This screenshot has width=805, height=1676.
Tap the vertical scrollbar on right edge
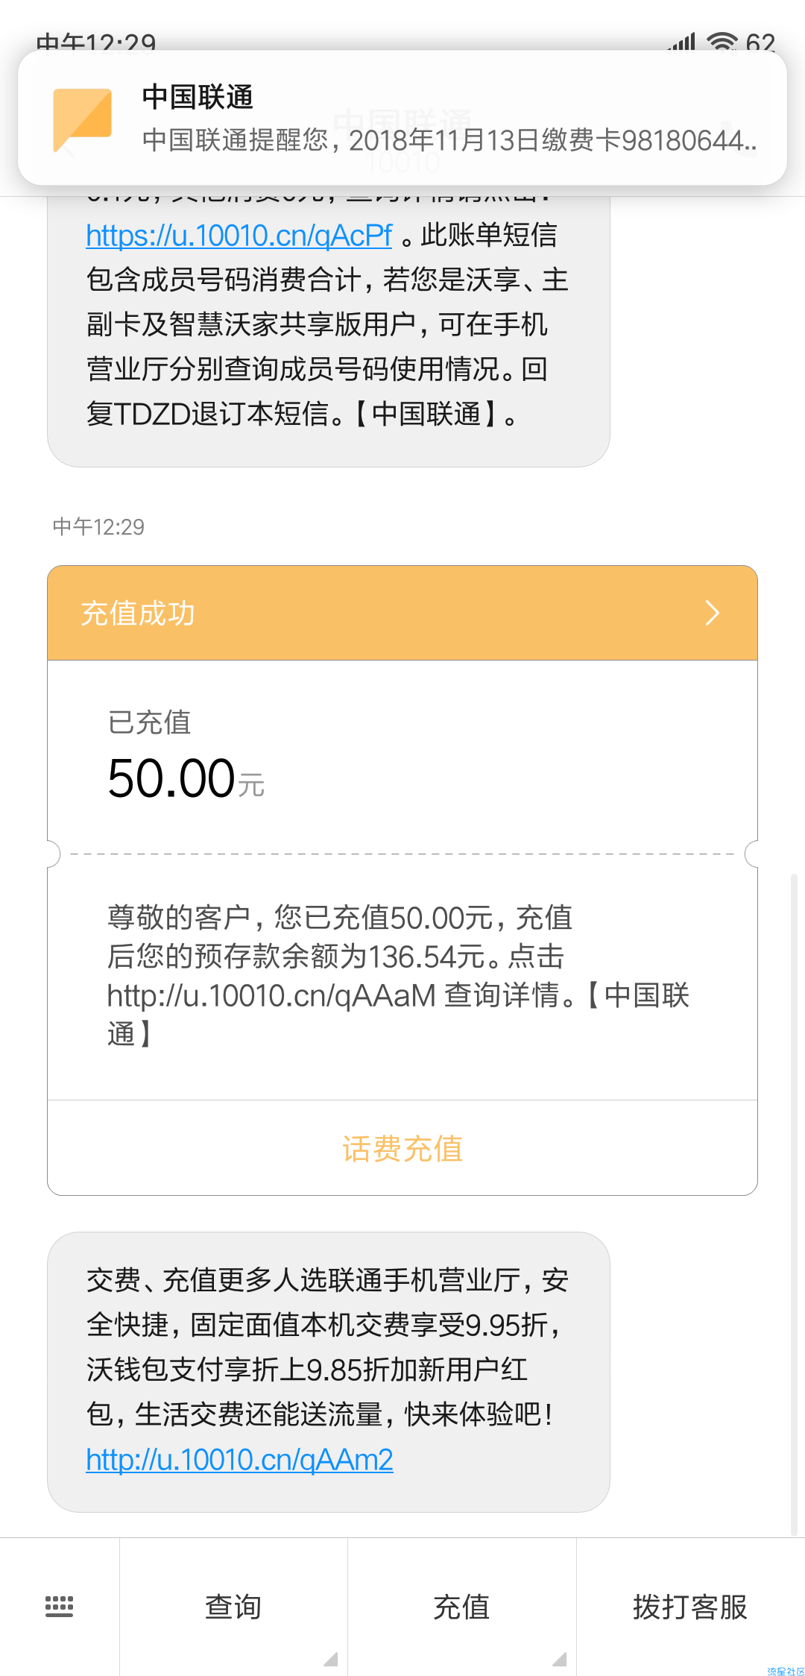[794, 1204]
